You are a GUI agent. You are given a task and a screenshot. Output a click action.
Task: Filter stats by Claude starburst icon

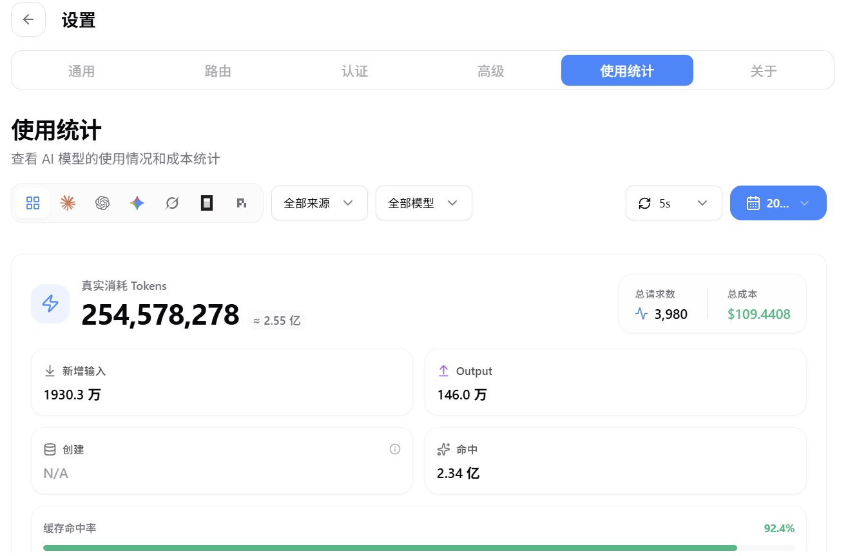(68, 203)
